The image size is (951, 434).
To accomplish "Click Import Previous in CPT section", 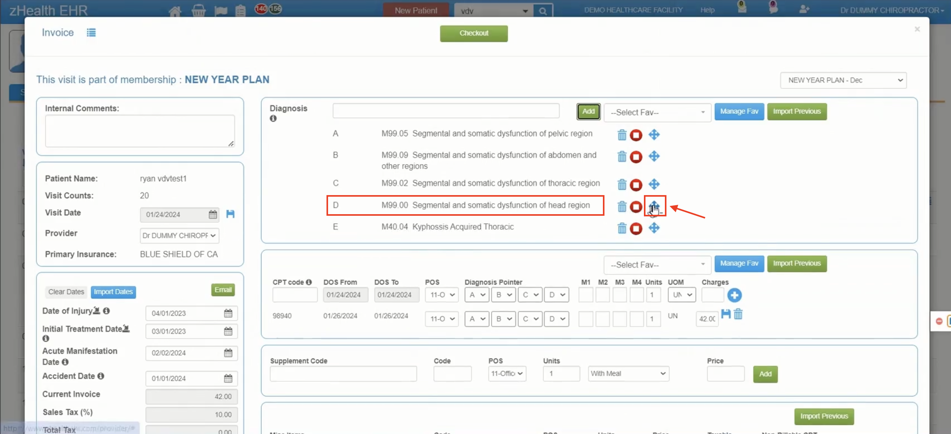I will click(x=797, y=264).
